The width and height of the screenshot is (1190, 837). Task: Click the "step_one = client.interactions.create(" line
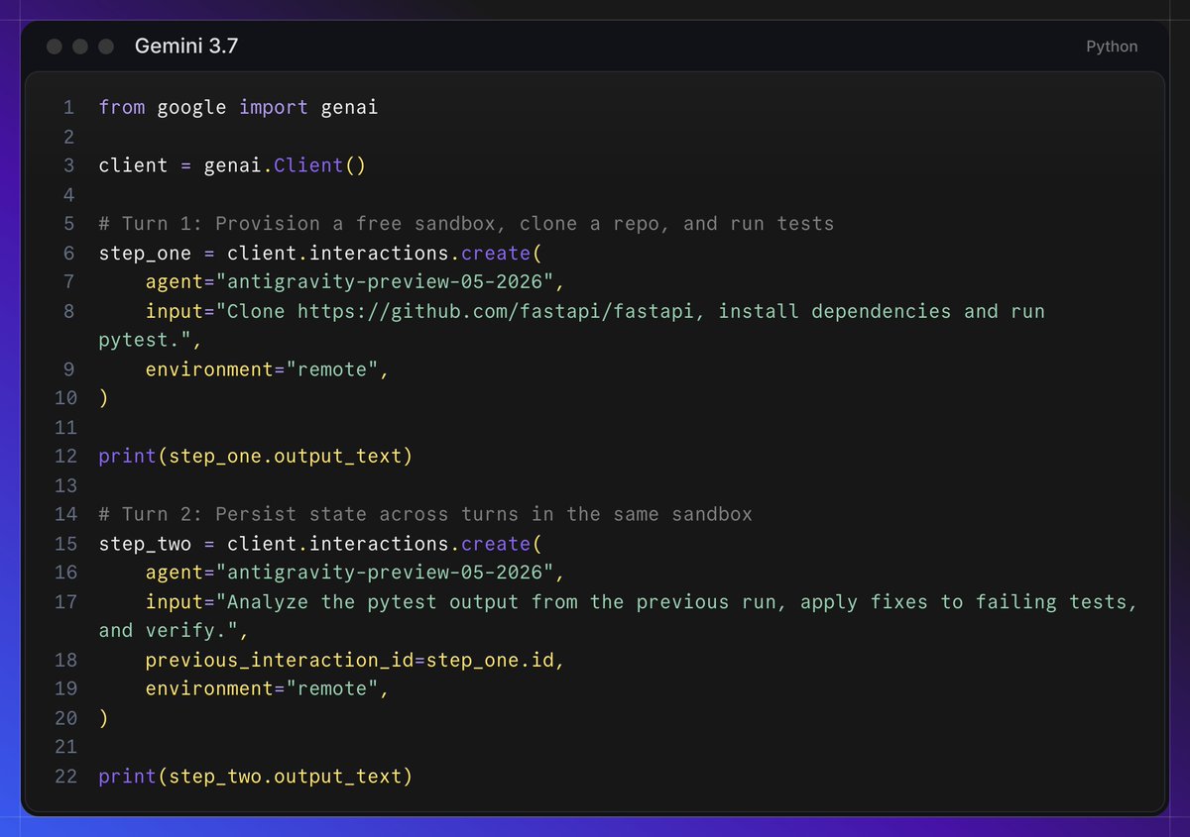tap(320, 253)
